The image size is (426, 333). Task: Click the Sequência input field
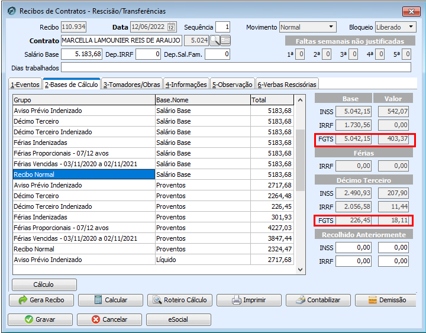223,27
